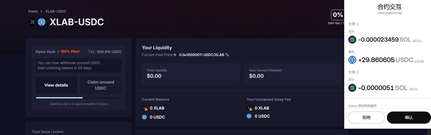Swap the pool price direction arrows
Image resolution: width=431 pixels, height=135 pixels.
227,55
